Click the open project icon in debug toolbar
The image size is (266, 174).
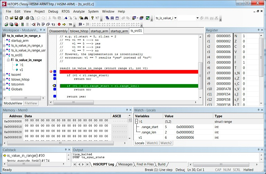click(6, 24)
